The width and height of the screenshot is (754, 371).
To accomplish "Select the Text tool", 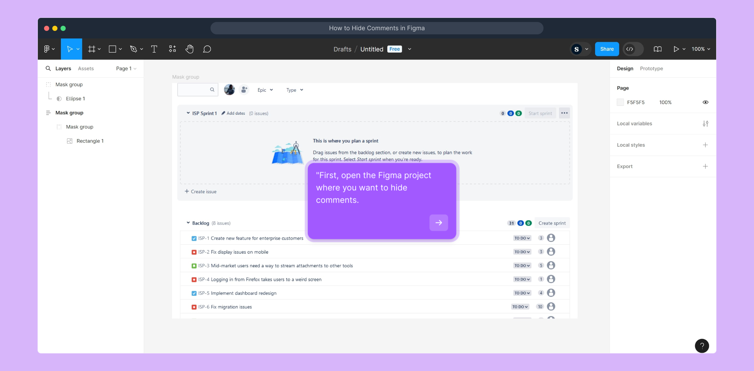I will pos(154,49).
